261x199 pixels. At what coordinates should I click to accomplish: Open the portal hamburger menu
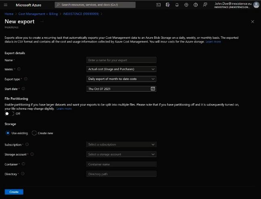6,5
